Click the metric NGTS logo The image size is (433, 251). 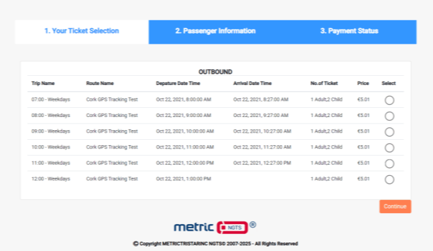click(215, 227)
